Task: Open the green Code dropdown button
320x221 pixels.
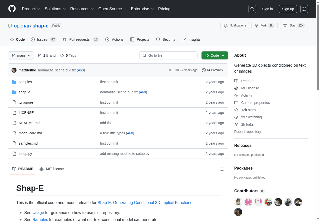Action: tap(214, 55)
